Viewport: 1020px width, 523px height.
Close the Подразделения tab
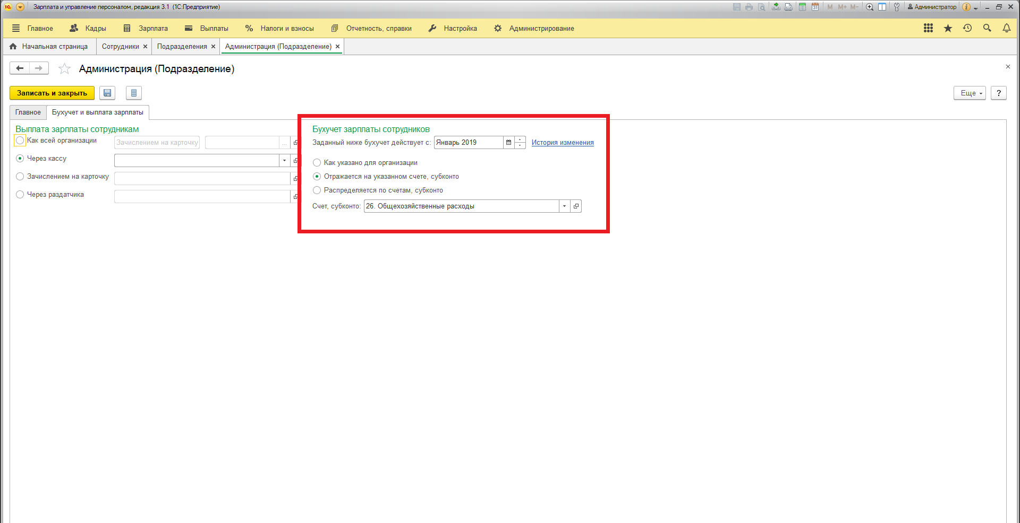pos(213,47)
